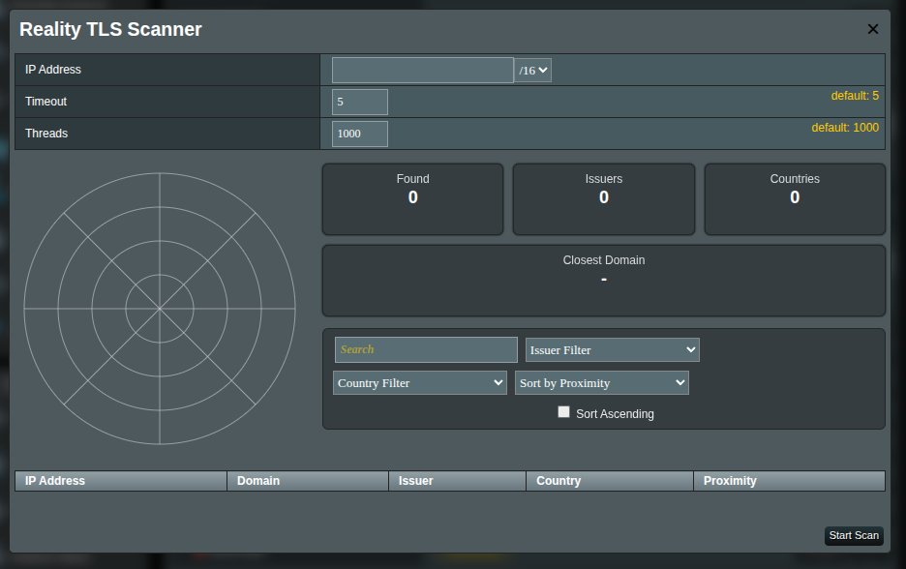This screenshot has height=569, width=906.
Task: Click the 'default: 1000' hint text
Action: (845, 128)
